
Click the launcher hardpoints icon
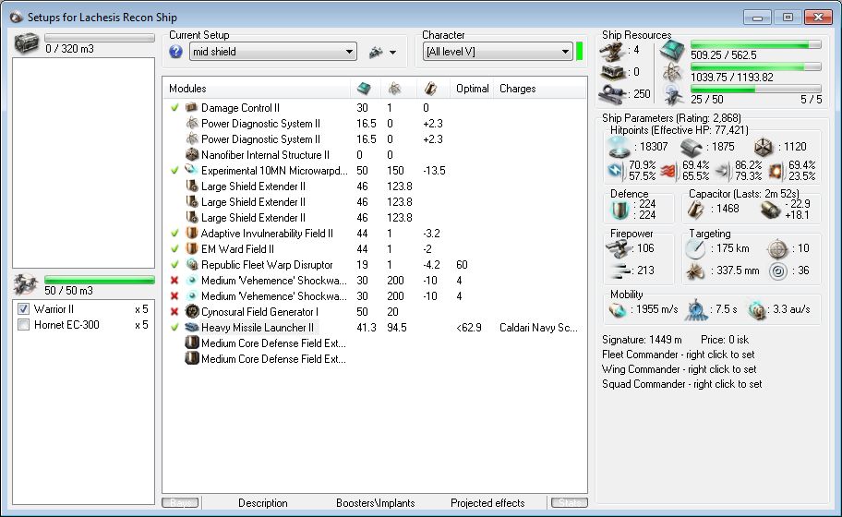click(x=613, y=72)
